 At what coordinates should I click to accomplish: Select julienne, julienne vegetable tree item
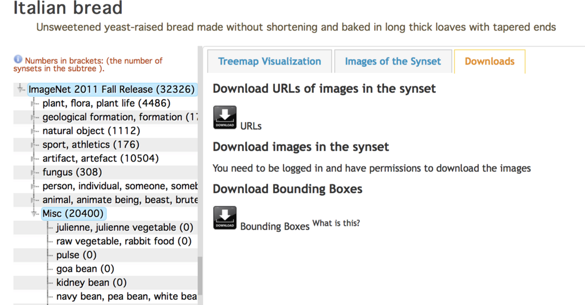click(x=125, y=227)
